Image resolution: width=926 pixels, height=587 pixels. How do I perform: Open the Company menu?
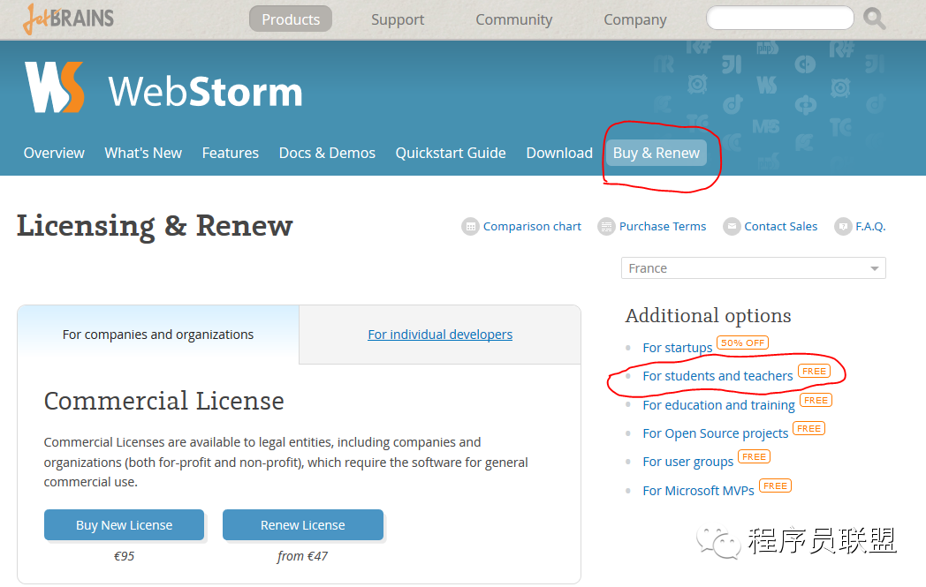coord(634,19)
